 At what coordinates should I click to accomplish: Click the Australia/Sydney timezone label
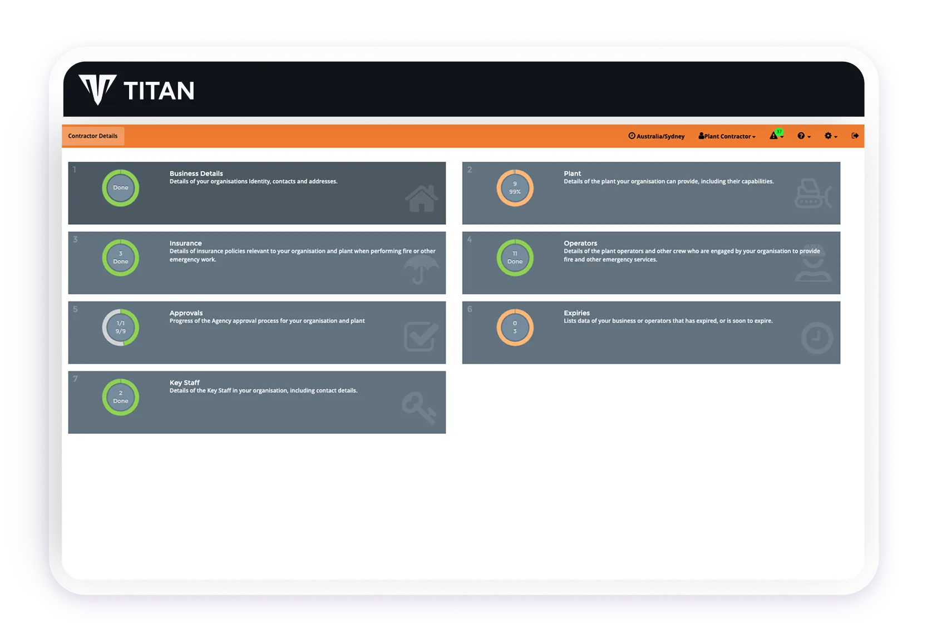(657, 136)
